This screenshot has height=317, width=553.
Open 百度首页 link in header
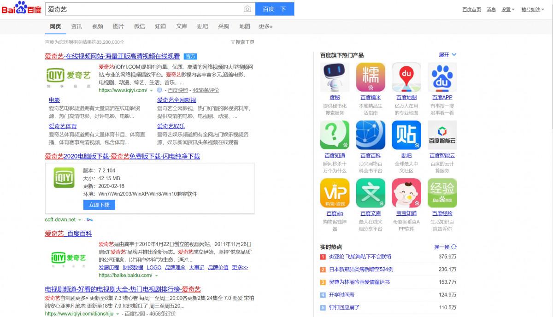471,10
